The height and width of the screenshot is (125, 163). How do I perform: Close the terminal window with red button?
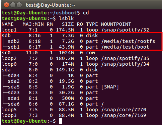[x=6, y=5]
